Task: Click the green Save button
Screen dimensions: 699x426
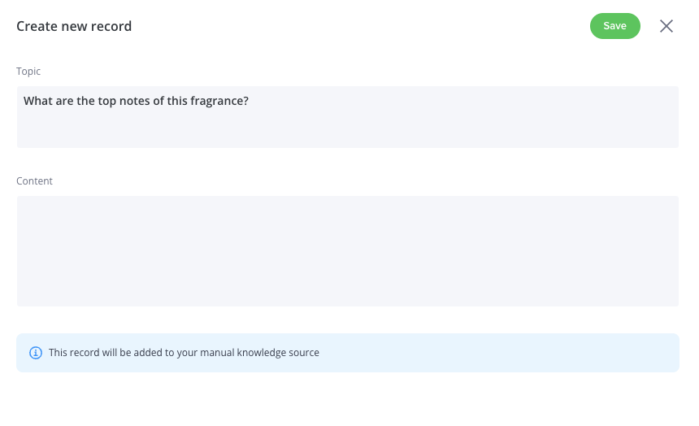Action: click(614, 26)
